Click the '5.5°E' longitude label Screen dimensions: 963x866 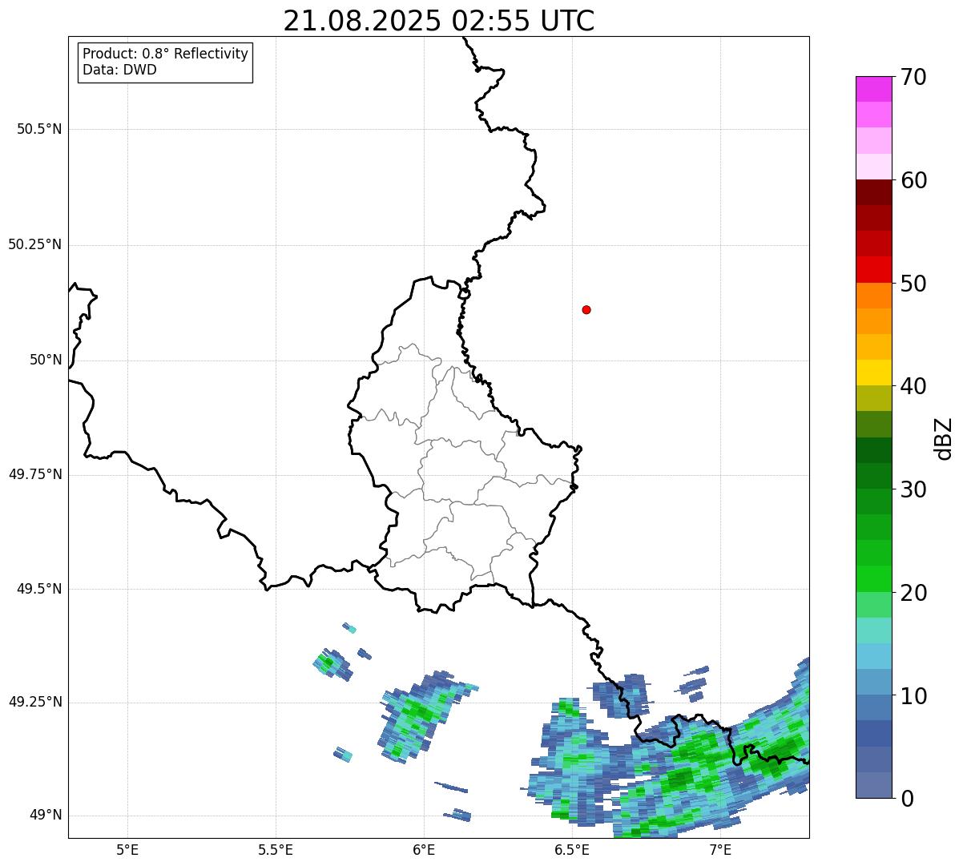[276, 849]
